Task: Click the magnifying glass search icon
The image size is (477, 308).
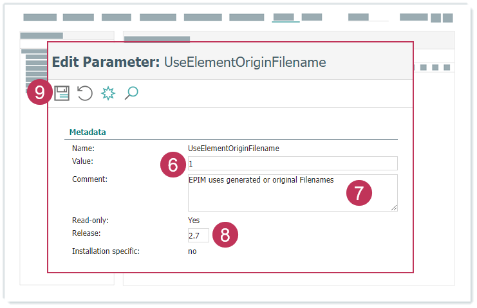Action: click(x=131, y=94)
